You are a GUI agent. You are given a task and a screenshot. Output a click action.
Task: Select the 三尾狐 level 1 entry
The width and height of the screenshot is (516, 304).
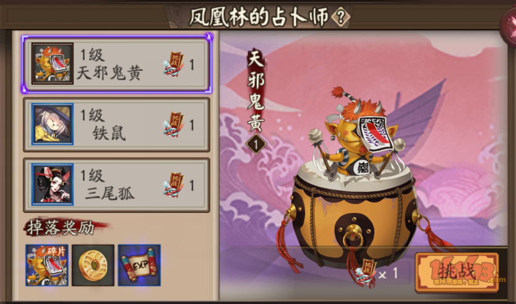point(116,185)
